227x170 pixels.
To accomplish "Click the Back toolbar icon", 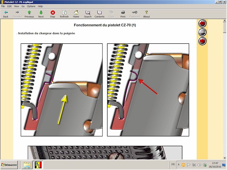I will click(6, 14).
